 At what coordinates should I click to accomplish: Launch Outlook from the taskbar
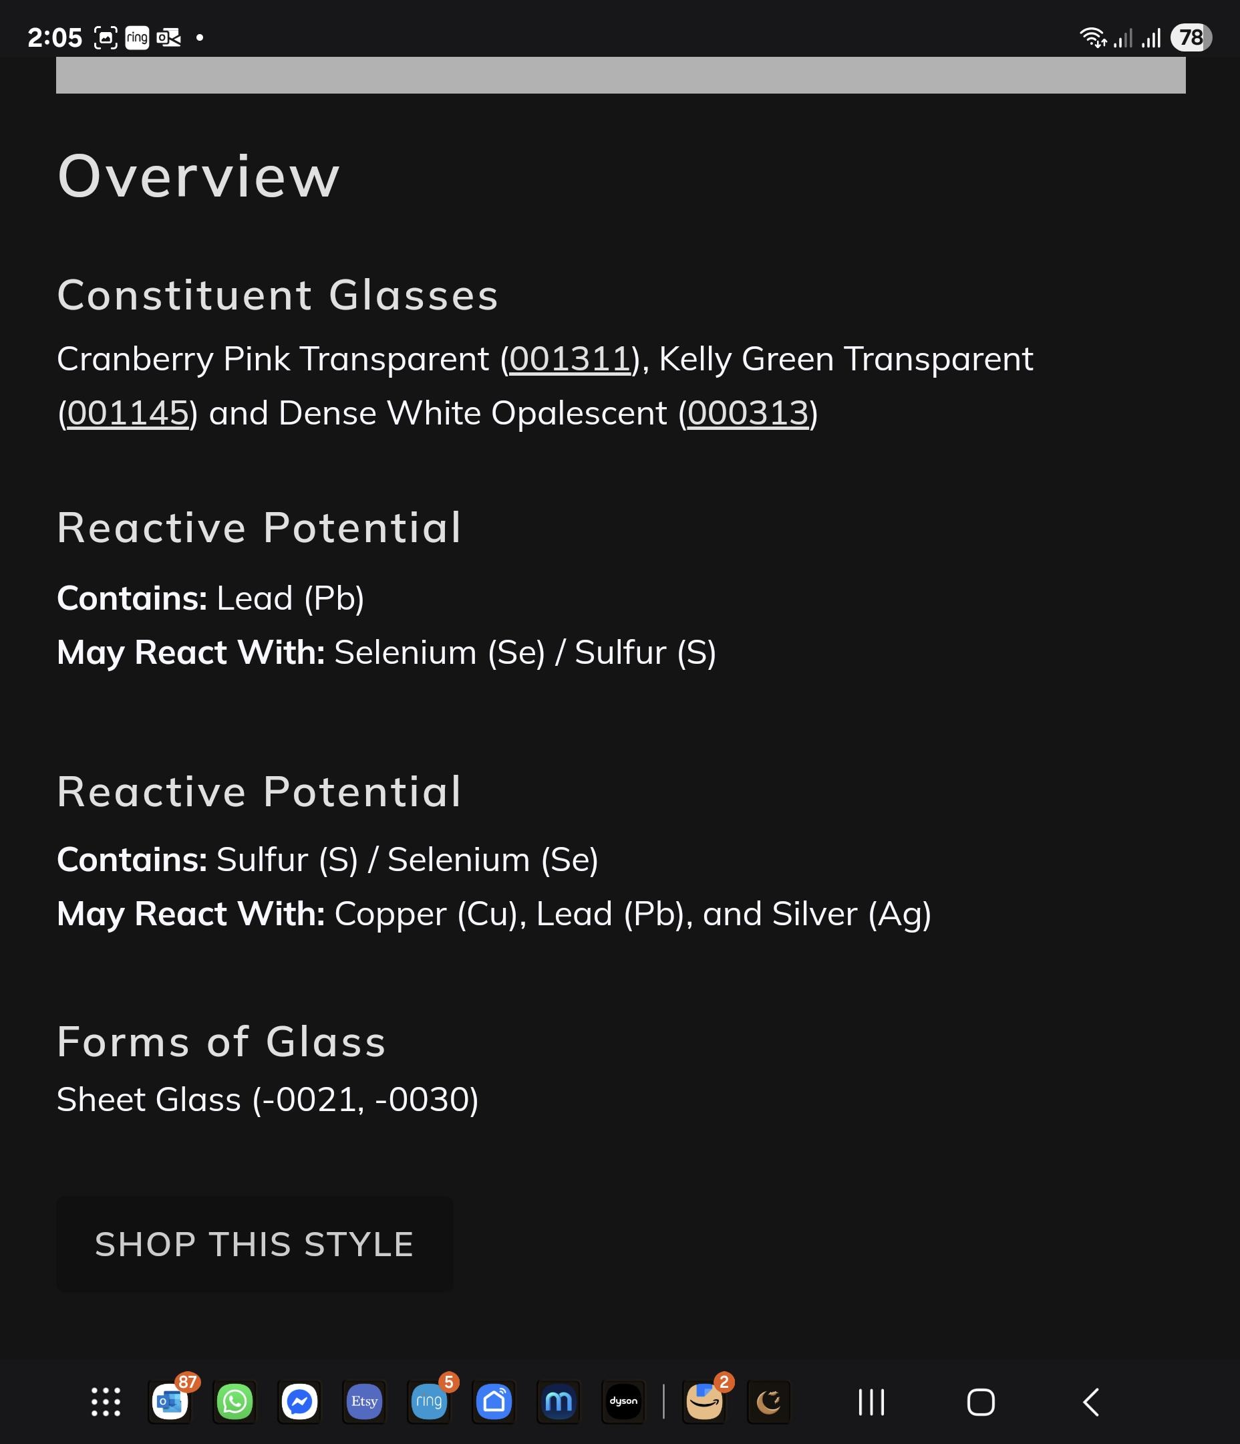click(170, 1401)
